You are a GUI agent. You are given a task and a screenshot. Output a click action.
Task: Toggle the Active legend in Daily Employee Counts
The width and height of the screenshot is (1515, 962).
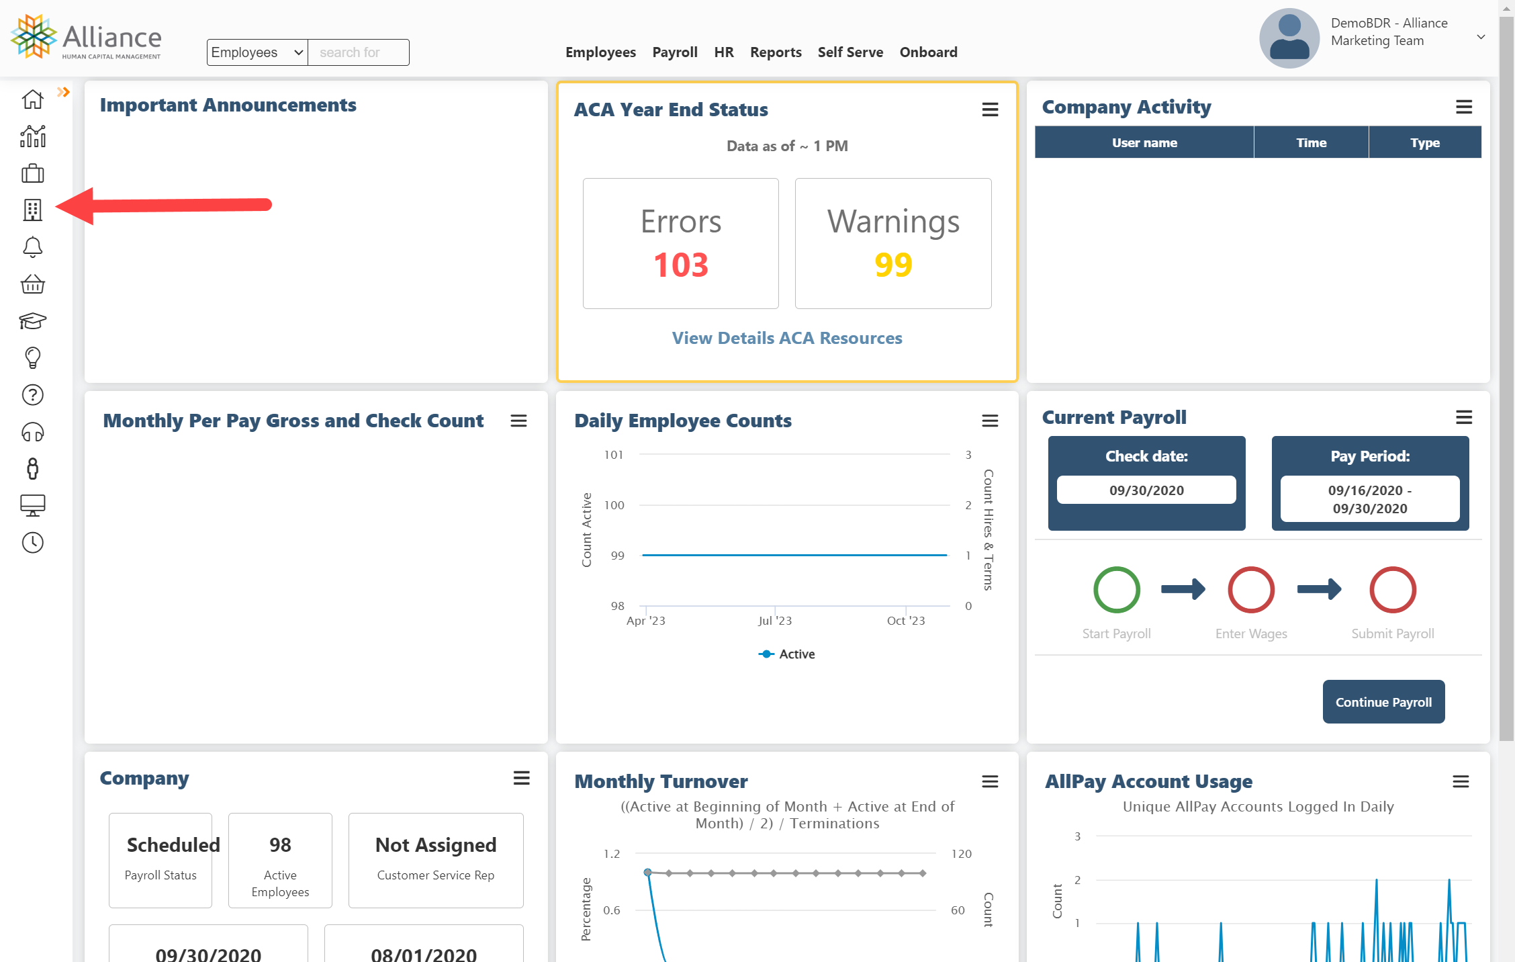point(787,654)
